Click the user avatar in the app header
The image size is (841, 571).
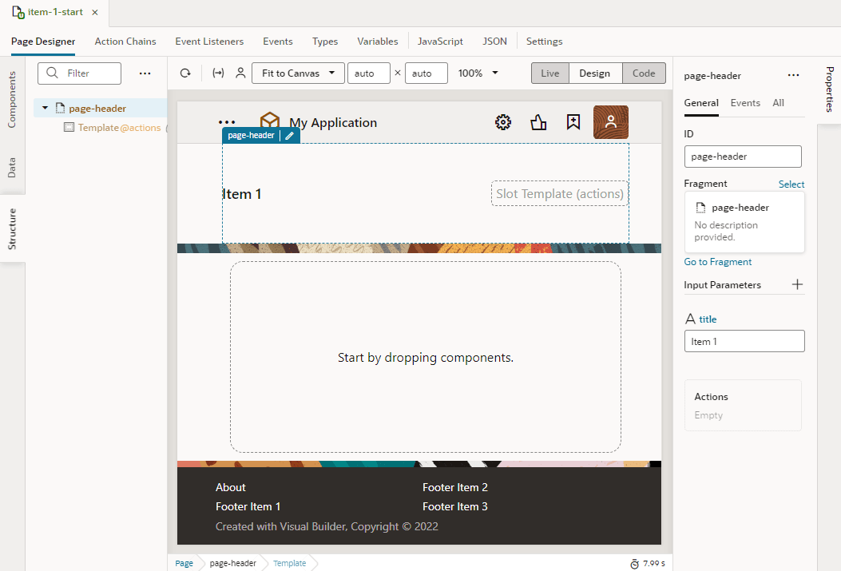pos(610,122)
